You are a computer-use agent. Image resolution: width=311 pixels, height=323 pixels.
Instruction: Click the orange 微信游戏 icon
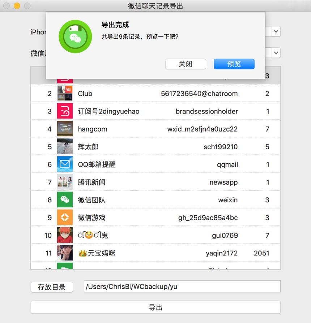[x=65, y=217]
